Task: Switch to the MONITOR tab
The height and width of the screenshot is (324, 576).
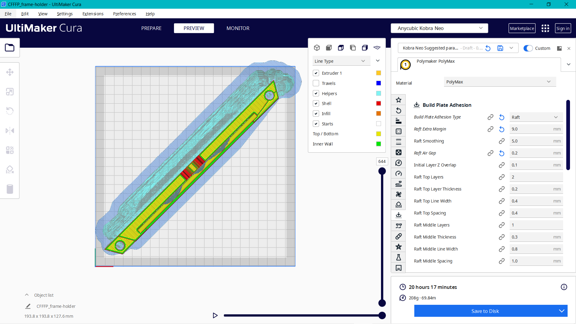Action: [x=238, y=28]
